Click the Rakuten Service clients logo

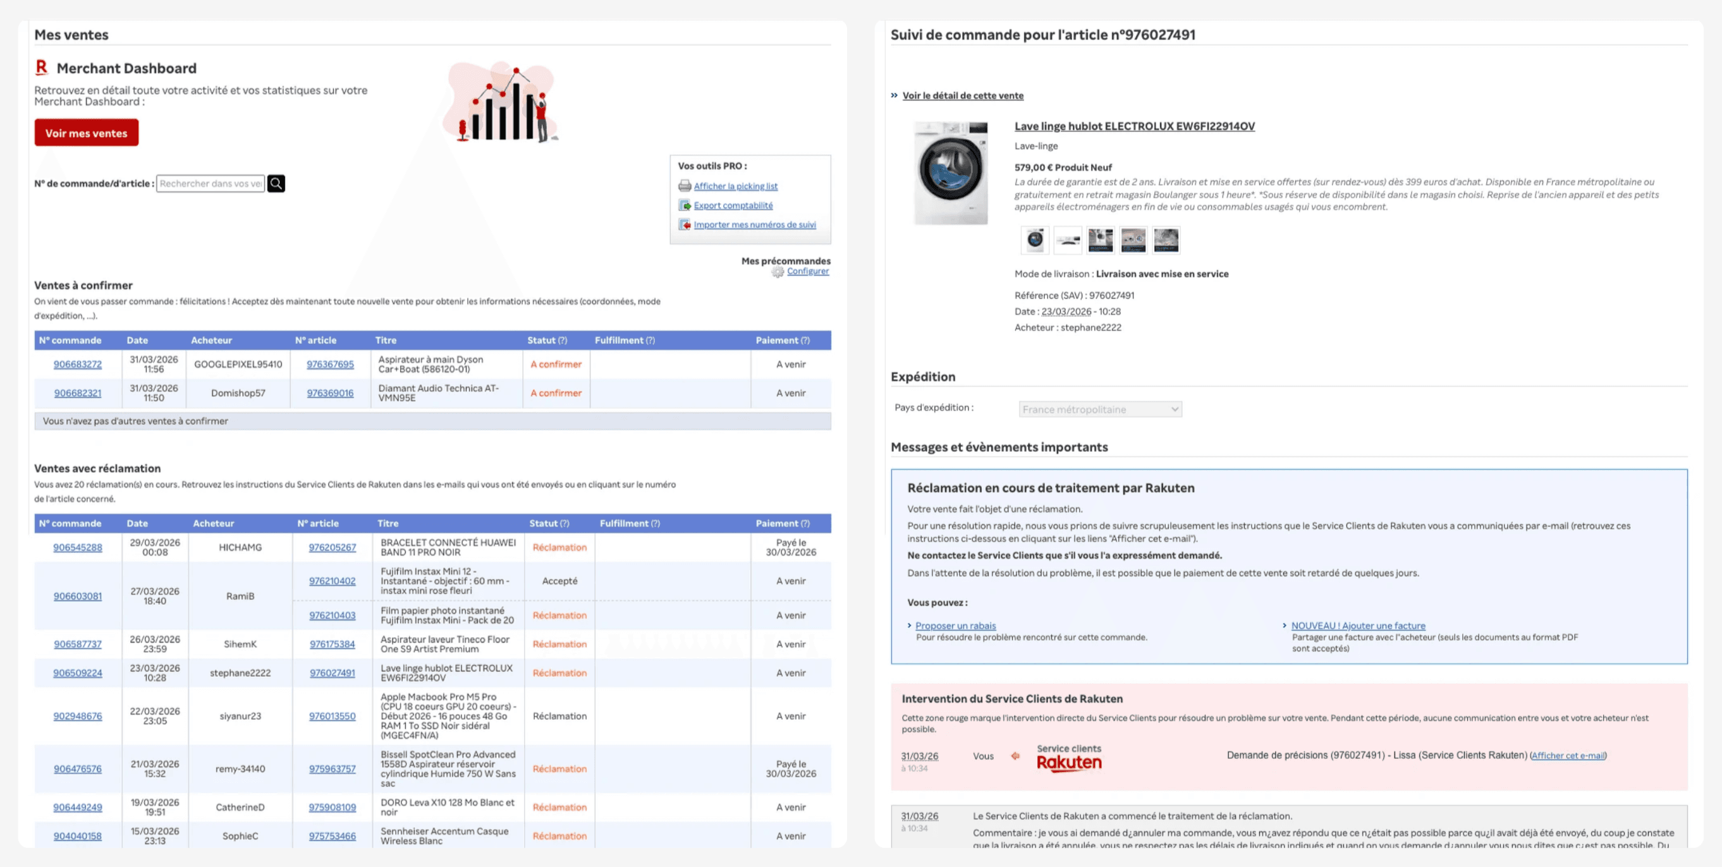(x=1069, y=758)
